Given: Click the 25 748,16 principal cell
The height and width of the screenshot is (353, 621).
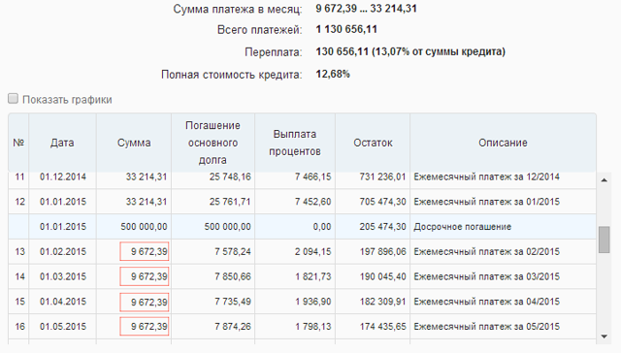Looking at the screenshot, I should [x=230, y=176].
